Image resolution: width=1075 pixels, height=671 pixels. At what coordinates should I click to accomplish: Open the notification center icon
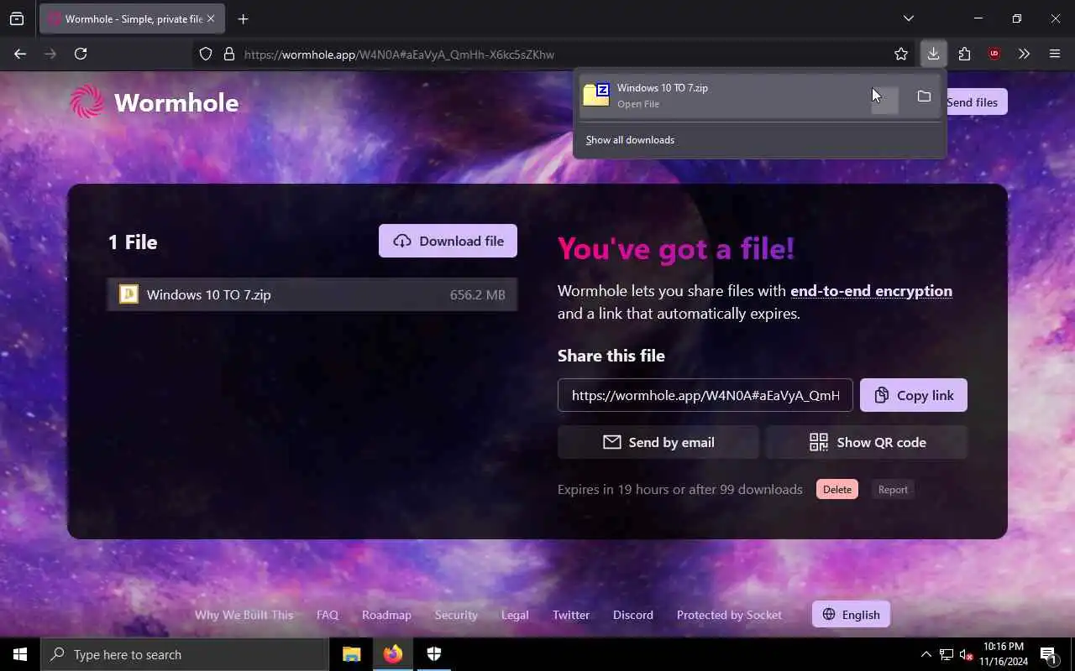1048,654
